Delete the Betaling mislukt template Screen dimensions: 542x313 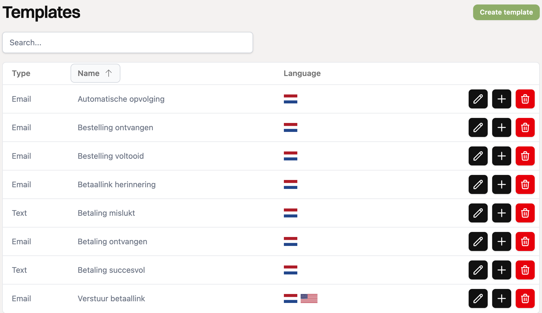click(x=525, y=213)
